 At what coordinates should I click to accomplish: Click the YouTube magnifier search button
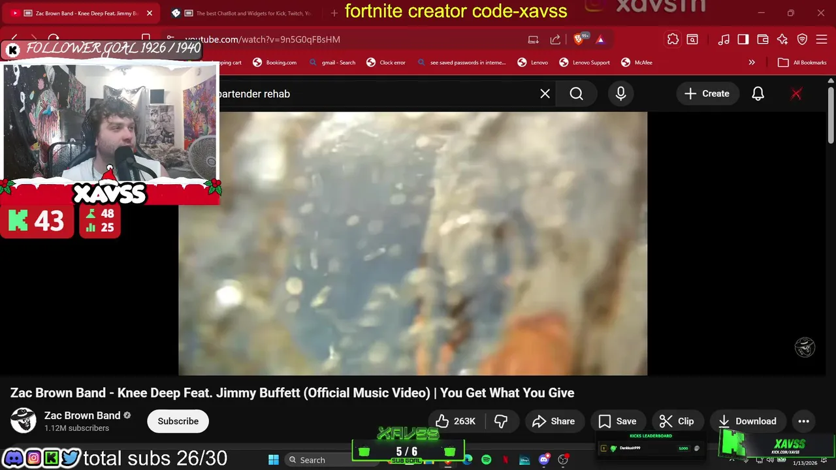coord(576,94)
